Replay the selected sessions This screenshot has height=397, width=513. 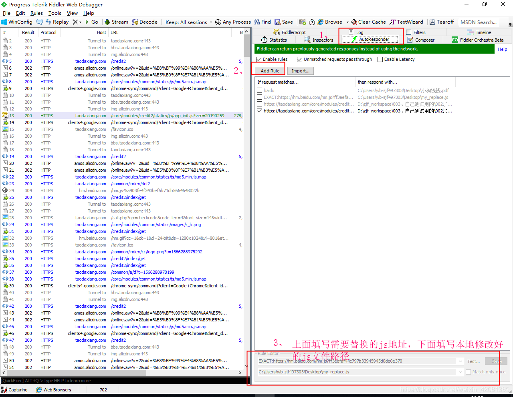57,22
